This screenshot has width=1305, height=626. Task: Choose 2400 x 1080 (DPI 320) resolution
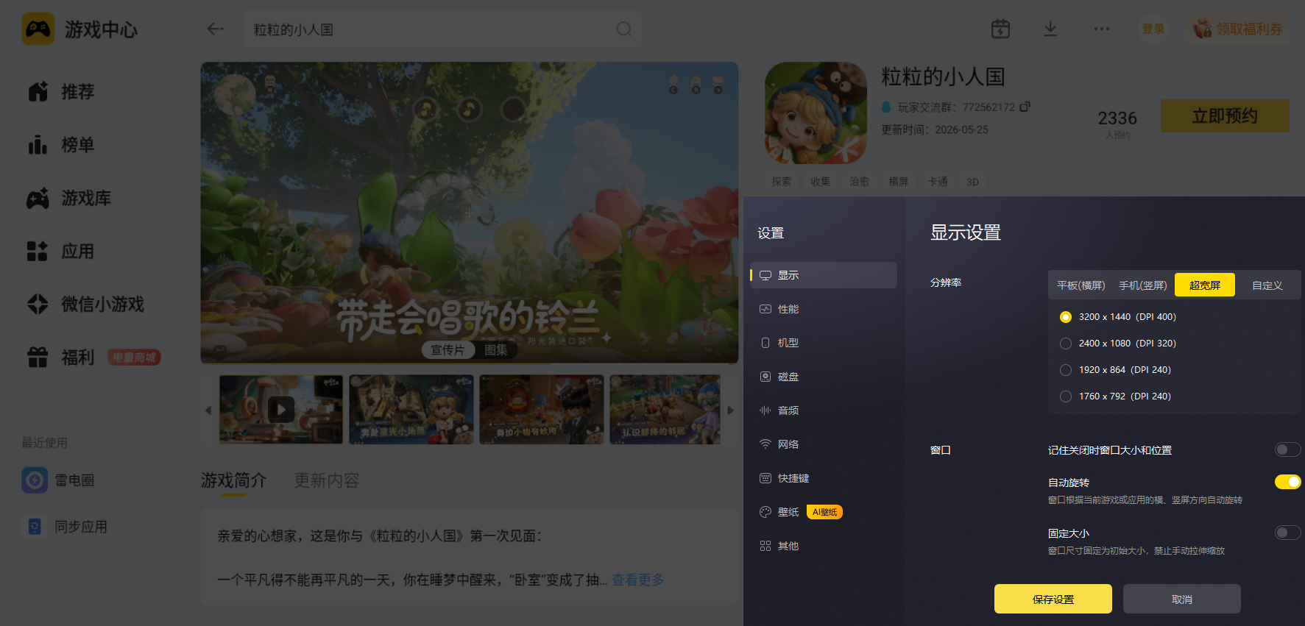(x=1066, y=344)
